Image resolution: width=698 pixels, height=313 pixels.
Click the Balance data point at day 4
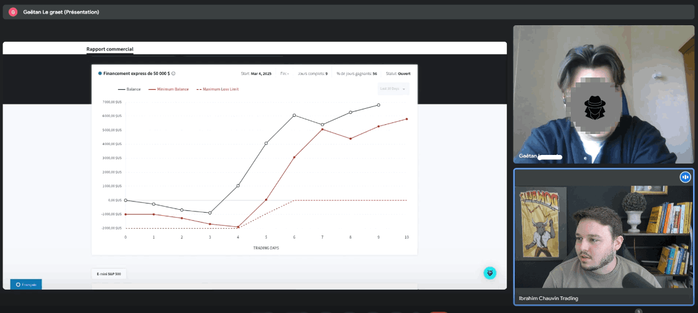point(238,186)
